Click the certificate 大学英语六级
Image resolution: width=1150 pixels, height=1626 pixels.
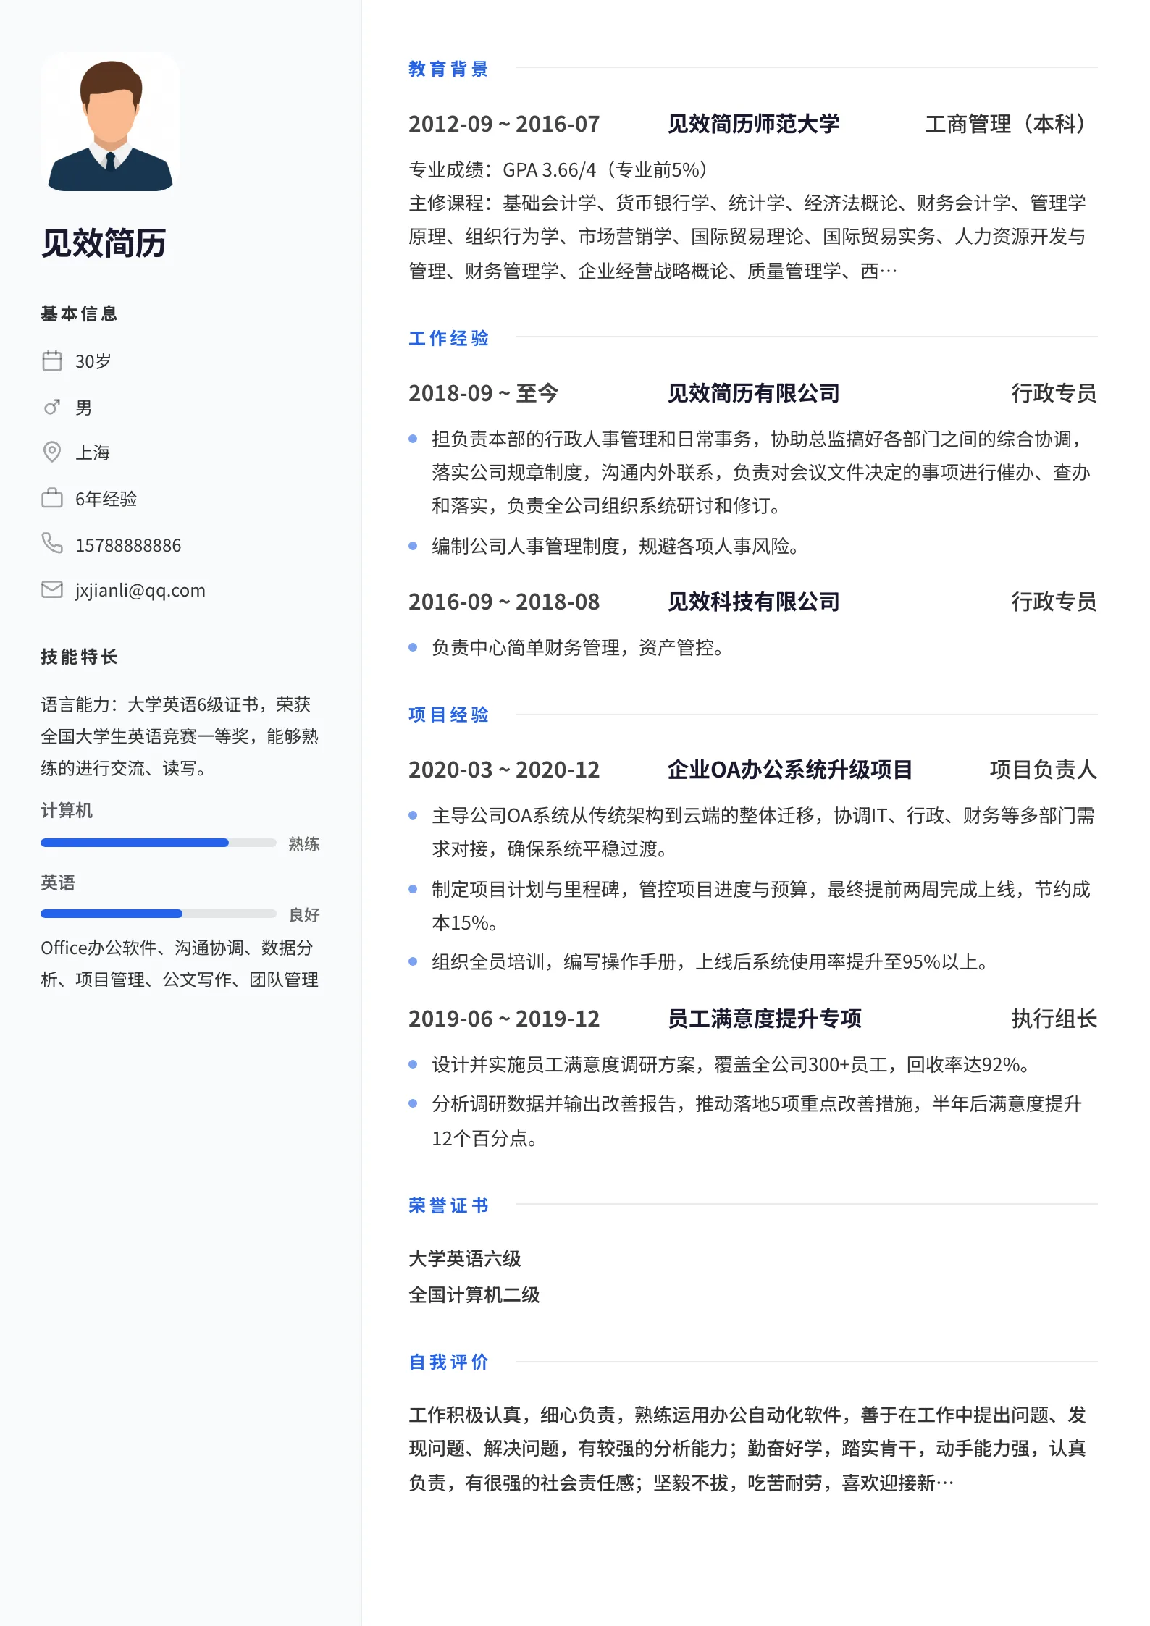click(465, 1258)
